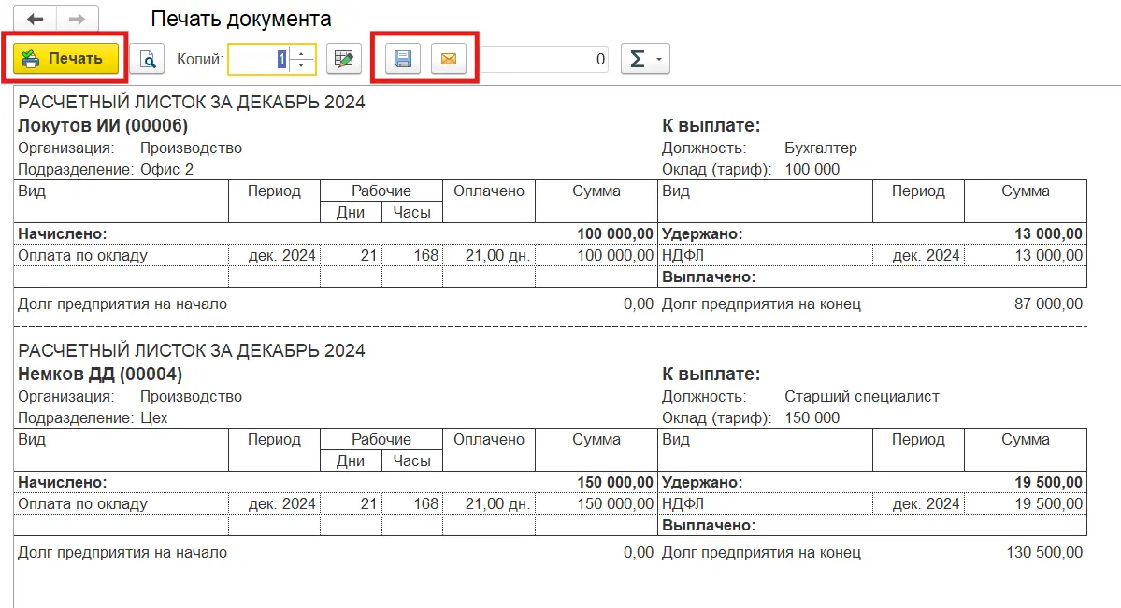The image size is (1121, 608).
Task: Click first Оплата по окладу row cell
Action: (x=83, y=255)
